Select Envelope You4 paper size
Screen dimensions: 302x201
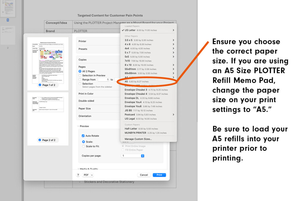pyautogui.click(x=148, y=102)
